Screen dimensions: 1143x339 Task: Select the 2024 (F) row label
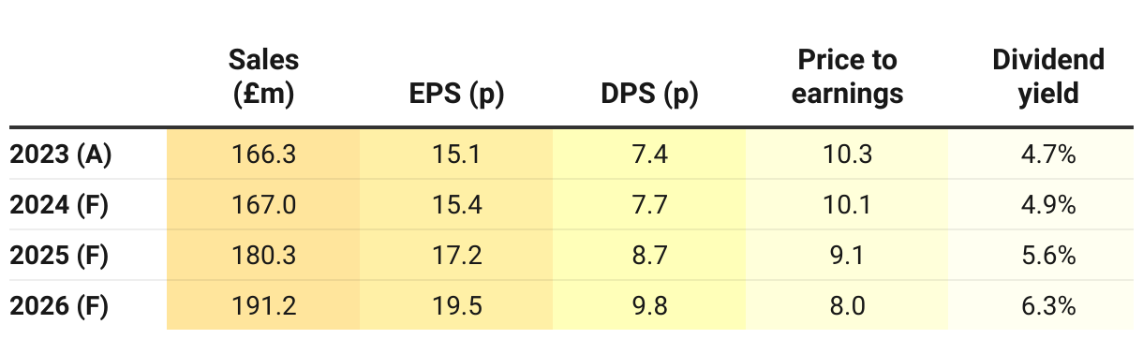click(x=60, y=205)
